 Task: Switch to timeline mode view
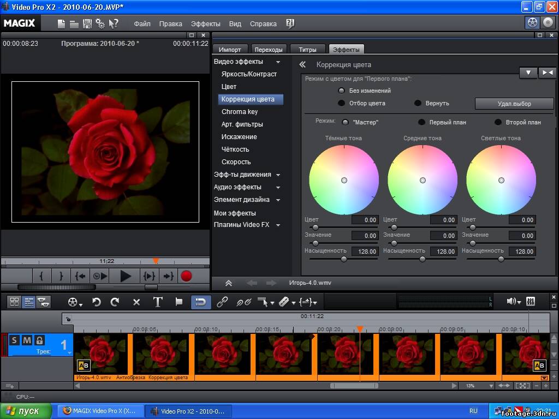[x=29, y=302]
